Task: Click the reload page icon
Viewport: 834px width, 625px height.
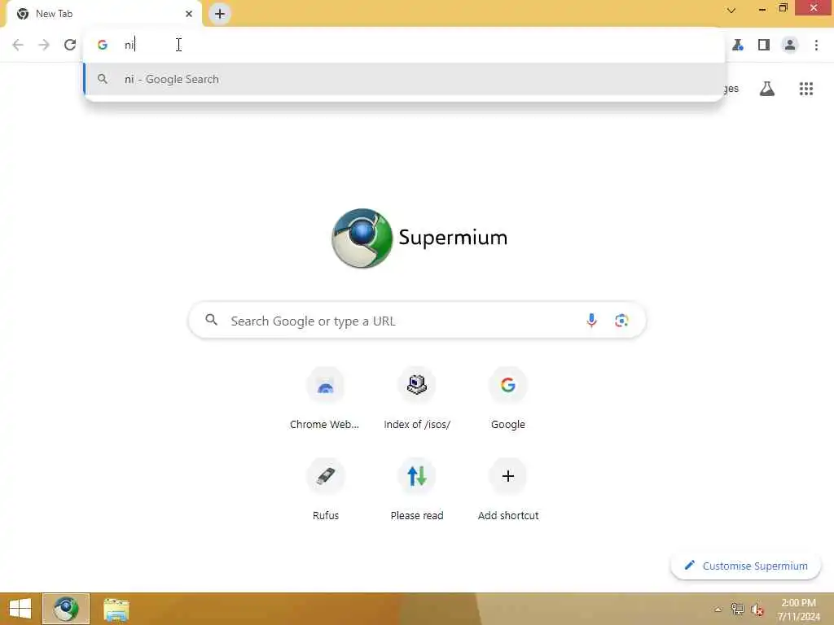Action: coord(70,45)
